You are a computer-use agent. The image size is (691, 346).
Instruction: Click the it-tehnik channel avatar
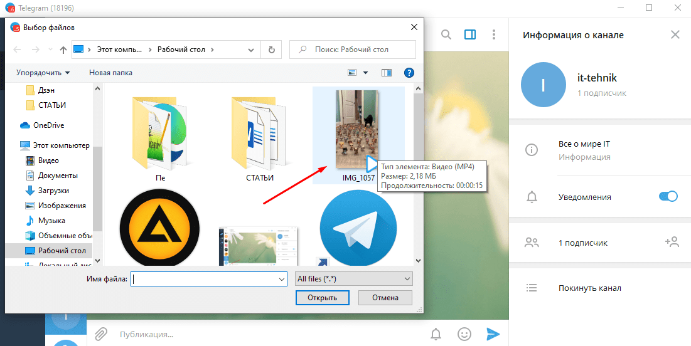click(x=543, y=85)
